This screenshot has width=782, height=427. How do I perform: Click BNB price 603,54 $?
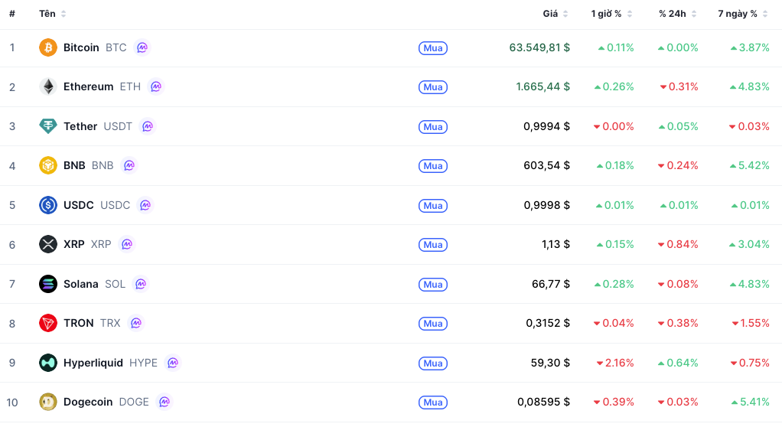coord(546,165)
